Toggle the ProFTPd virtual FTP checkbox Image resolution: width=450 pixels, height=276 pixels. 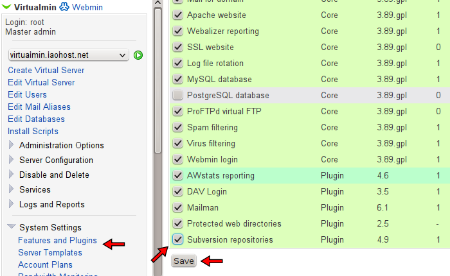[178, 111]
